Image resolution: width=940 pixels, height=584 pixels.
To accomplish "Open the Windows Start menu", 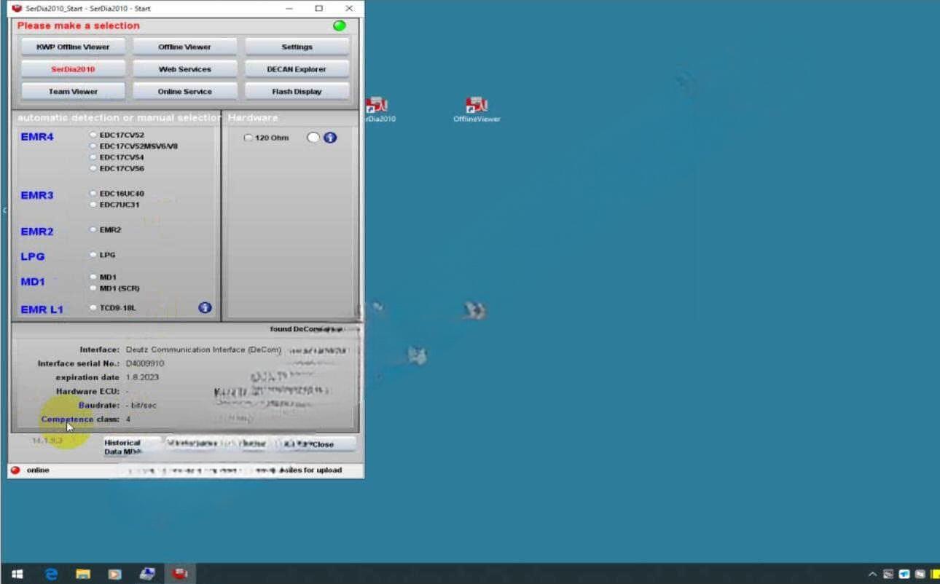I will 17,574.
